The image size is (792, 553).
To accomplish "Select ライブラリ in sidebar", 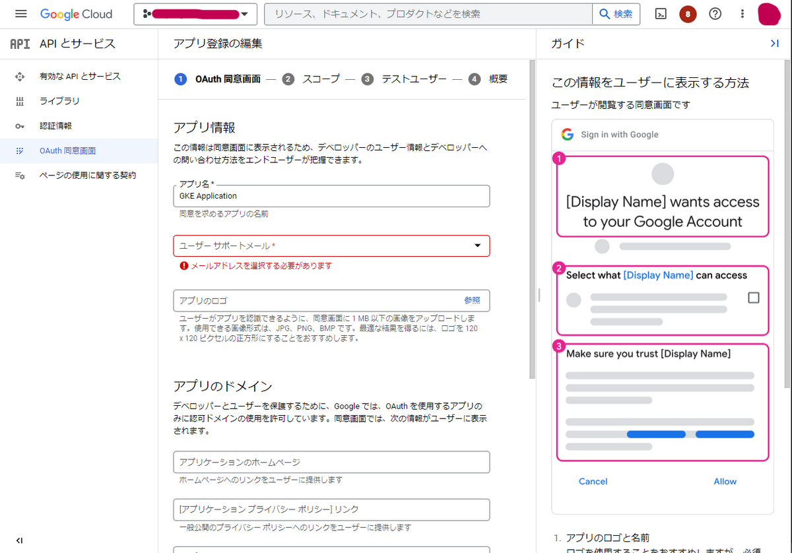I will coord(79,101).
